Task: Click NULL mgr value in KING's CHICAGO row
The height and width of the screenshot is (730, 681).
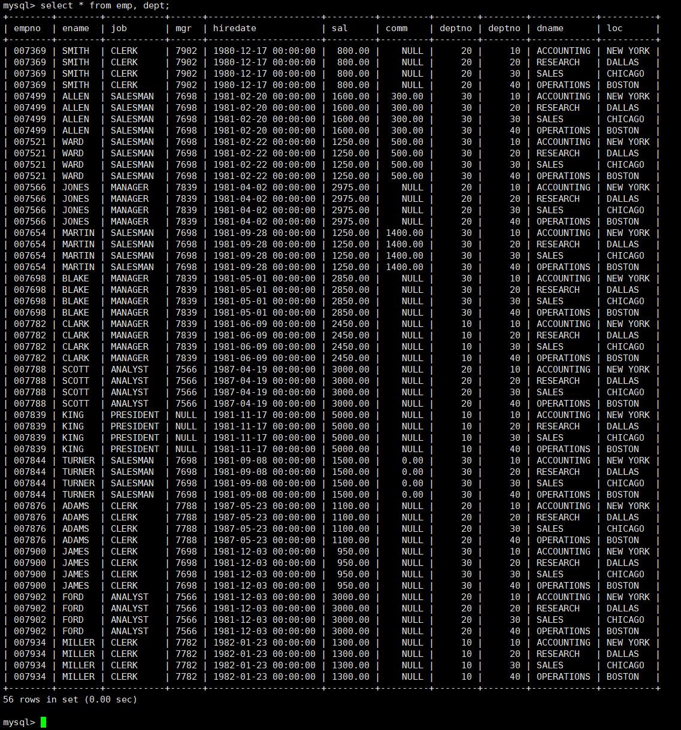Action: pos(186,438)
